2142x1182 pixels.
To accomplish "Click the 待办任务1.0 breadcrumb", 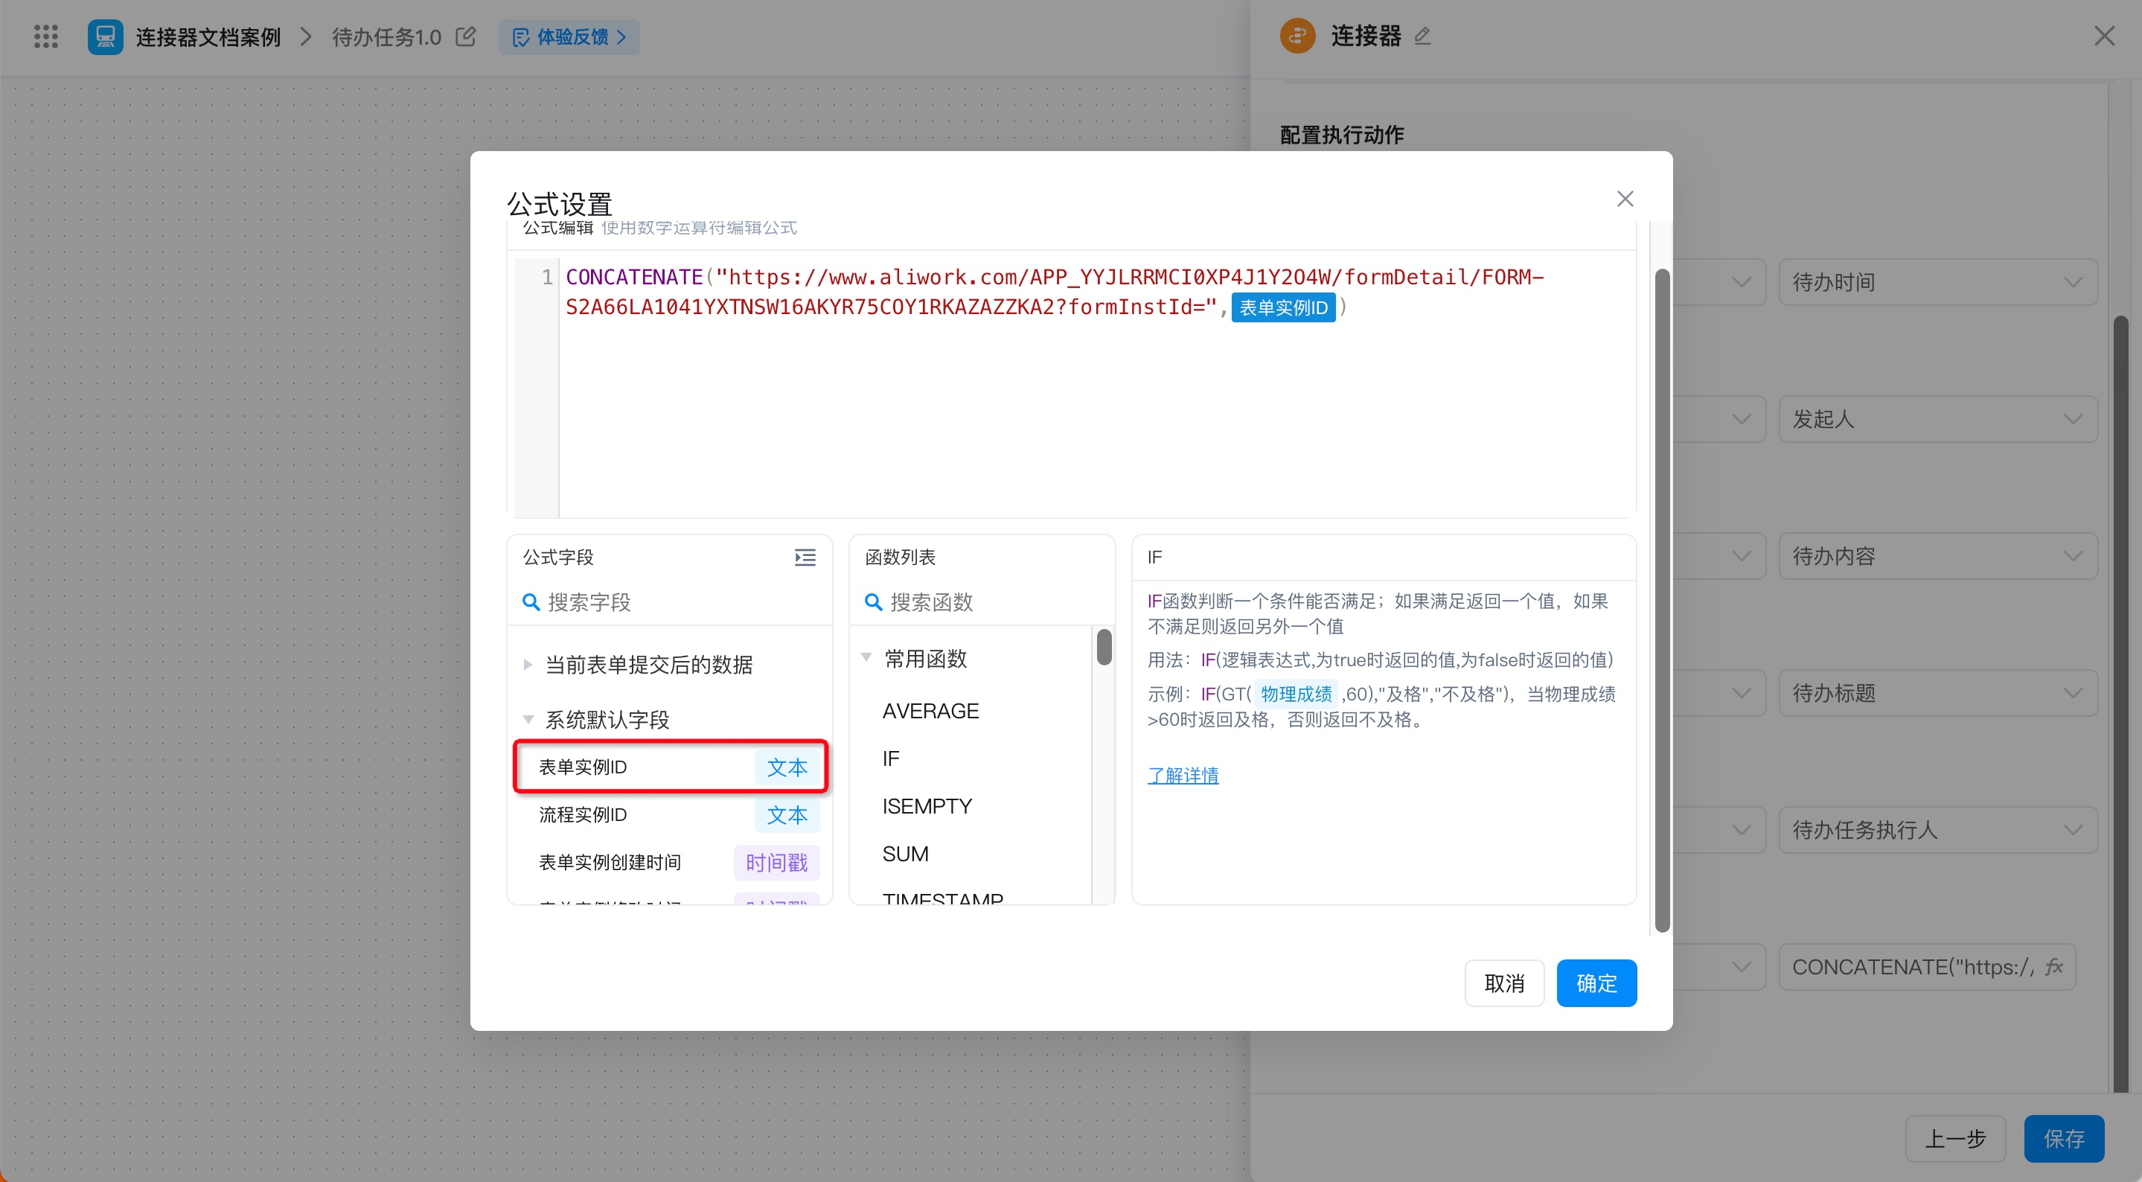I will (x=387, y=36).
